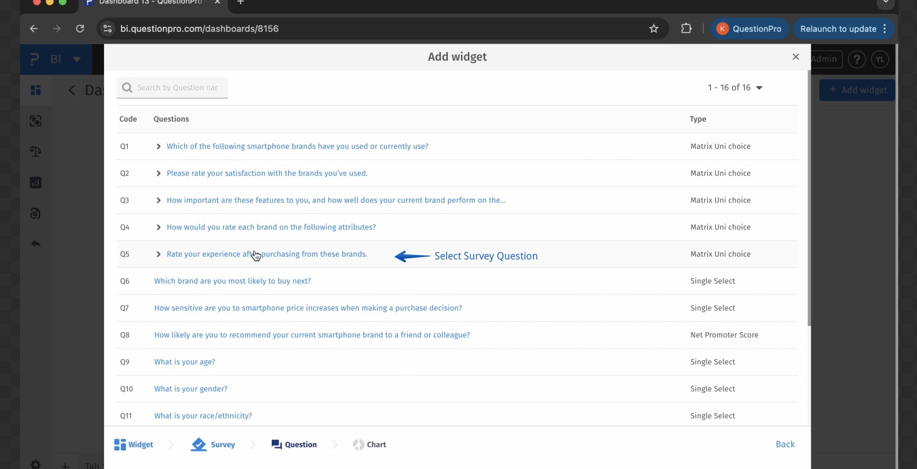The height and width of the screenshot is (469, 917).
Task: Select question "What is your age?"
Action: (x=185, y=362)
